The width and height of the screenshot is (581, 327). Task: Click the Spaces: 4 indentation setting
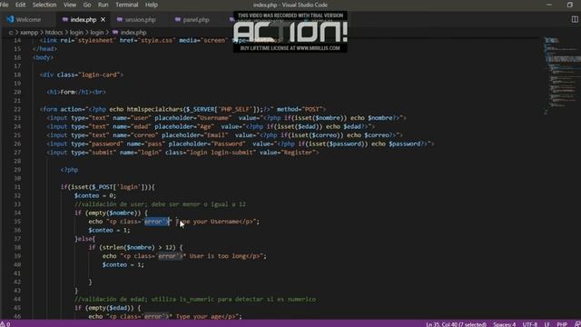coord(504,324)
